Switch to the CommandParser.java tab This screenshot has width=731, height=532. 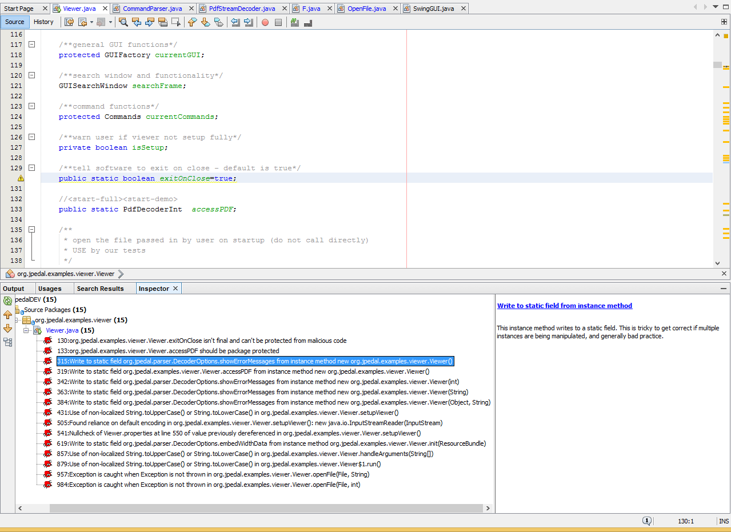(x=152, y=9)
